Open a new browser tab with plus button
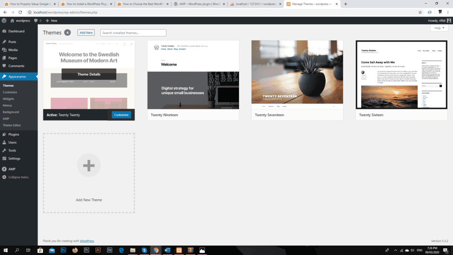This screenshot has width=453, height=255. pyautogui.click(x=346, y=4)
